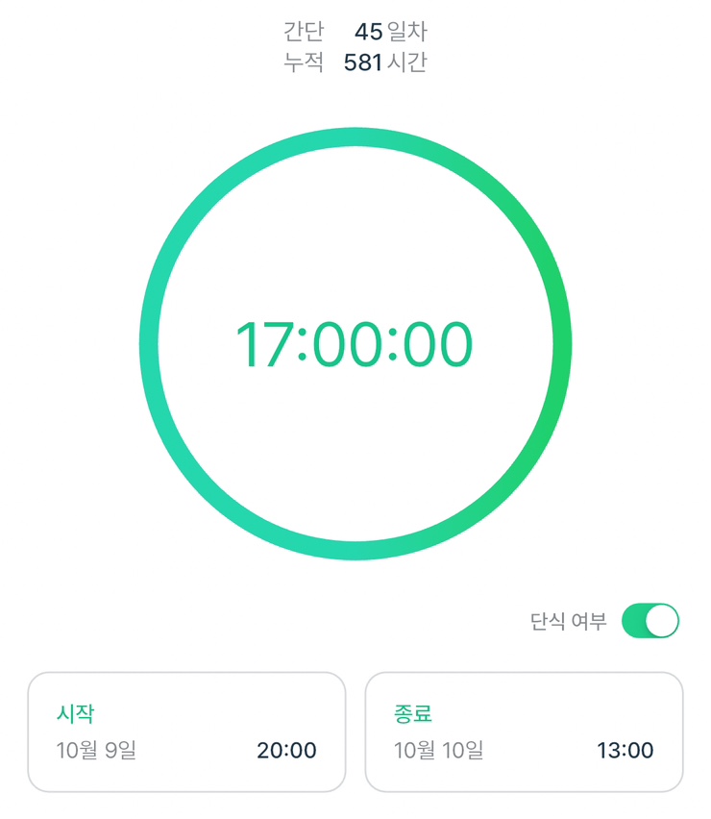Select the 간단 label at top

pos(304,33)
